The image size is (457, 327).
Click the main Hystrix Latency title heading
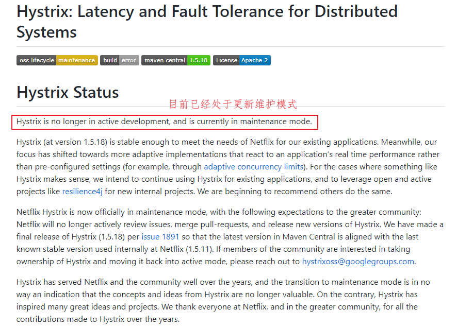[x=207, y=22]
